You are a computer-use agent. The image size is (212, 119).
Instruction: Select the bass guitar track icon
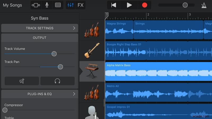click(x=92, y=51)
